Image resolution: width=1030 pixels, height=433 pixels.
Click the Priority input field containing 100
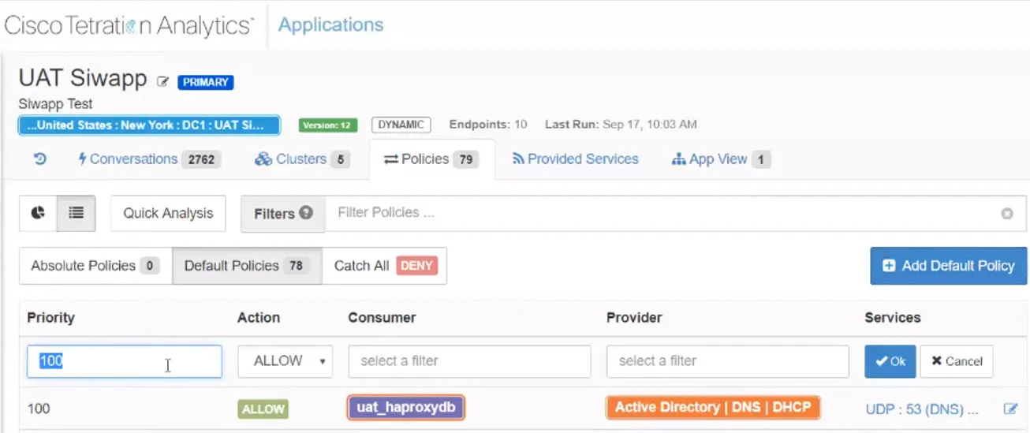125,361
